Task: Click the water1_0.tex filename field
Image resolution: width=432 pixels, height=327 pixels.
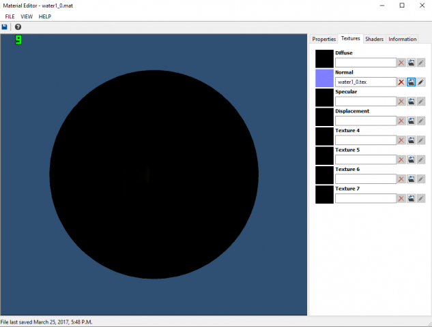Action: pyautogui.click(x=366, y=82)
